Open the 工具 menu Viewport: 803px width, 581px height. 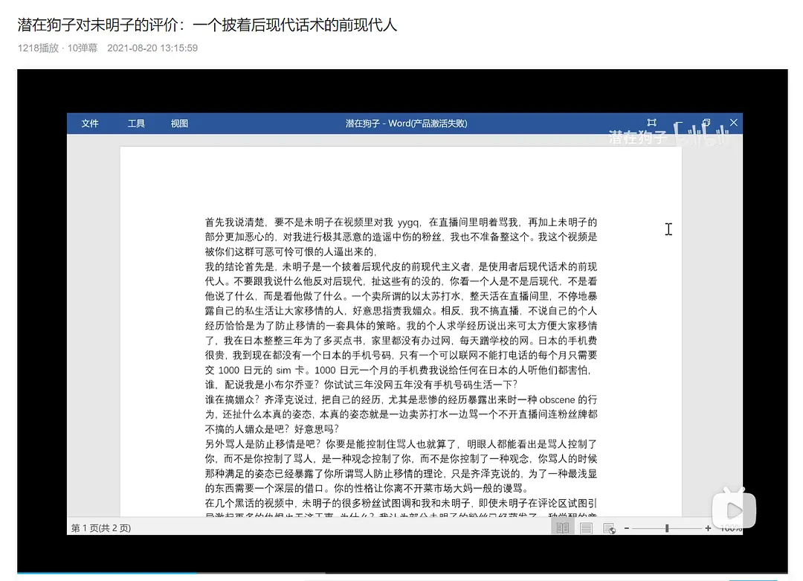(136, 123)
